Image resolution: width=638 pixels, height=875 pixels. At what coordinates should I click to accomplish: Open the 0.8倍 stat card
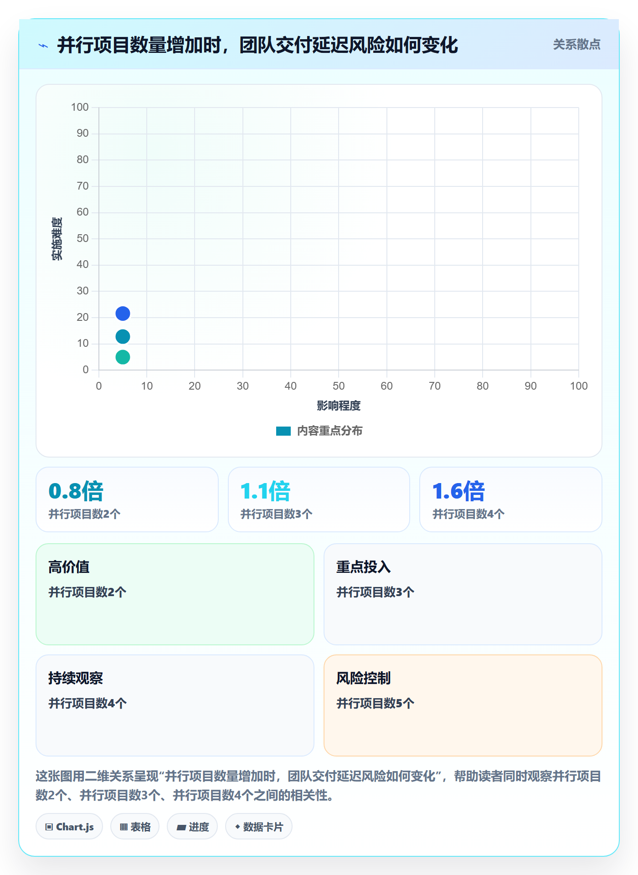(127, 499)
